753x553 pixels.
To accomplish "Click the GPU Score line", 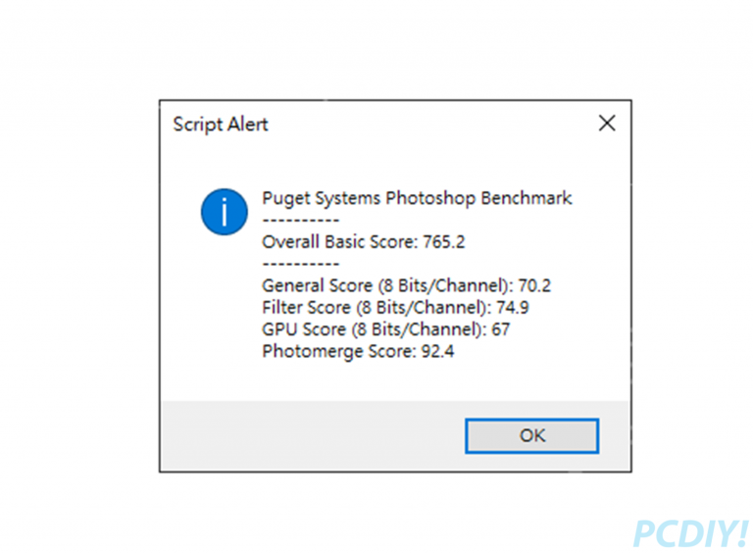I will point(385,329).
